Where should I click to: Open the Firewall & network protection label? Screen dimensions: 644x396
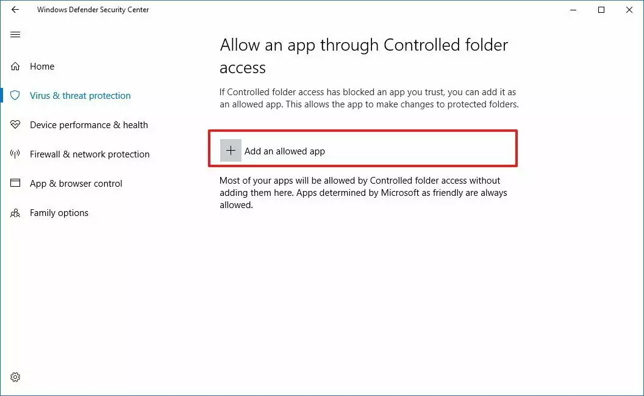coord(90,154)
